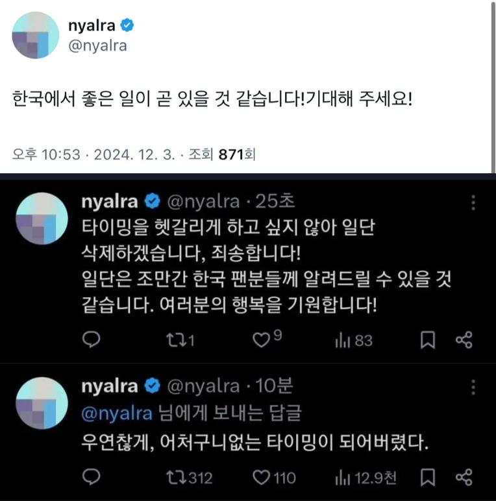
Task: Open nyalra profile picture in top tweet
Action: (x=36, y=35)
